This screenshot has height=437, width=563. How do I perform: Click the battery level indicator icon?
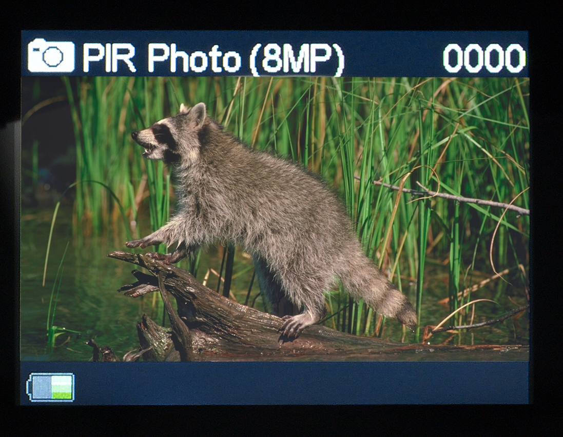pyautogui.click(x=50, y=387)
